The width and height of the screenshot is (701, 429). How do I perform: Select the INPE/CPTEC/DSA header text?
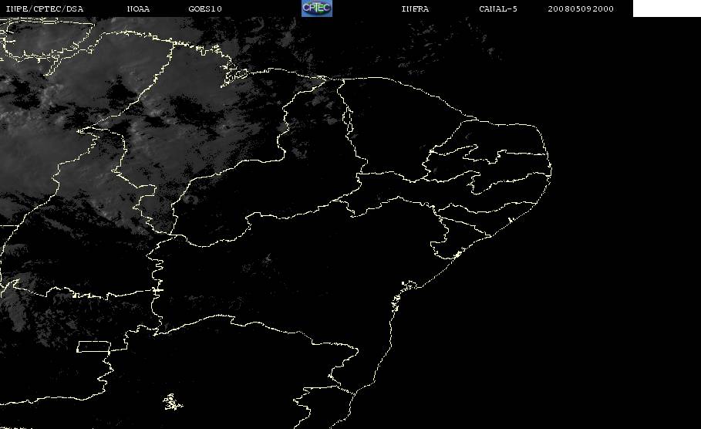point(44,9)
